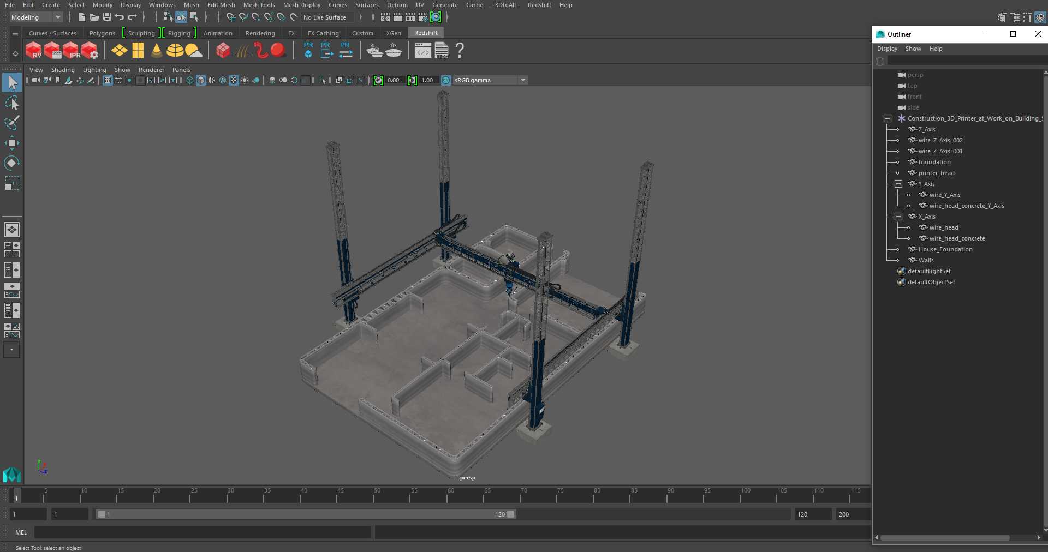The width and height of the screenshot is (1048, 552).
Task: Click the MEL command line label
Action: [x=21, y=532]
